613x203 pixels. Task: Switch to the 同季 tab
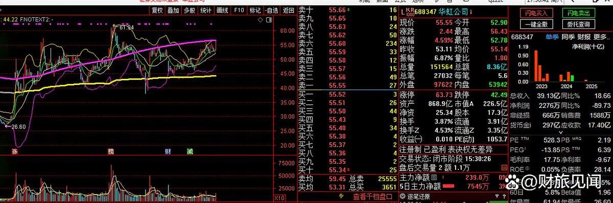click(x=568, y=37)
